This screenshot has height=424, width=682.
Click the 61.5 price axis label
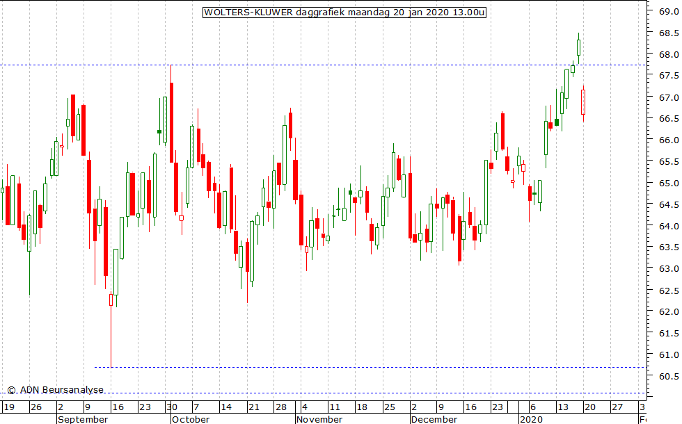coord(669,333)
